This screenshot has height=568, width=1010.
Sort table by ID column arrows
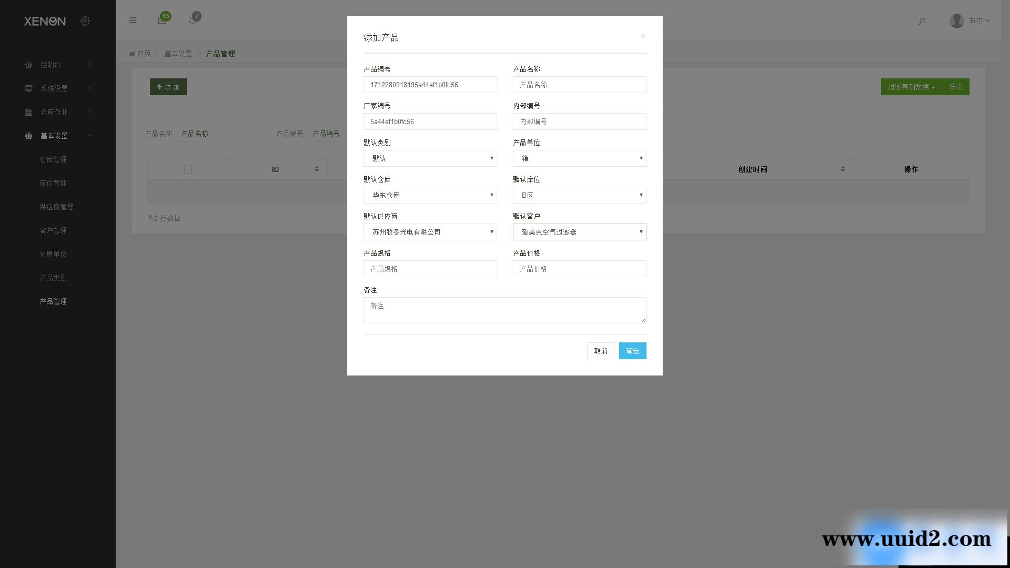coord(317,169)
